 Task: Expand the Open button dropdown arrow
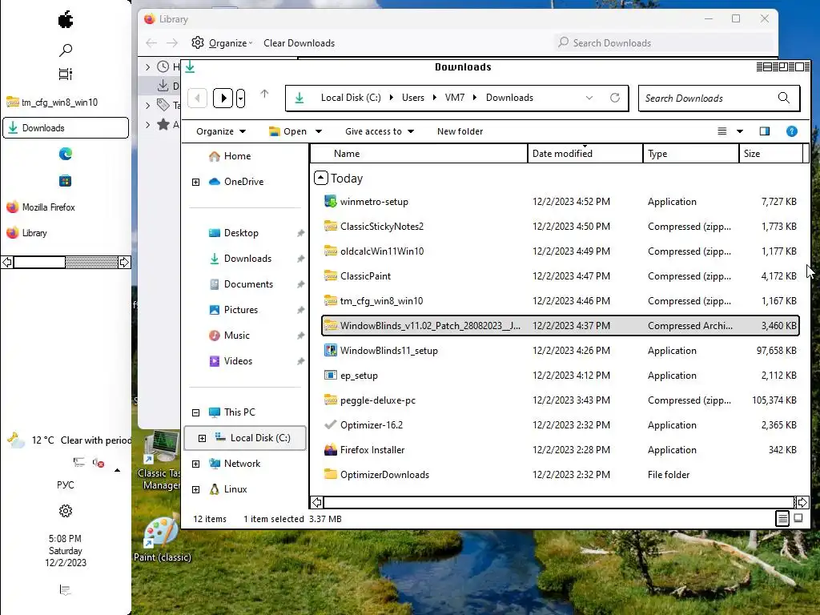click(319, 131)
